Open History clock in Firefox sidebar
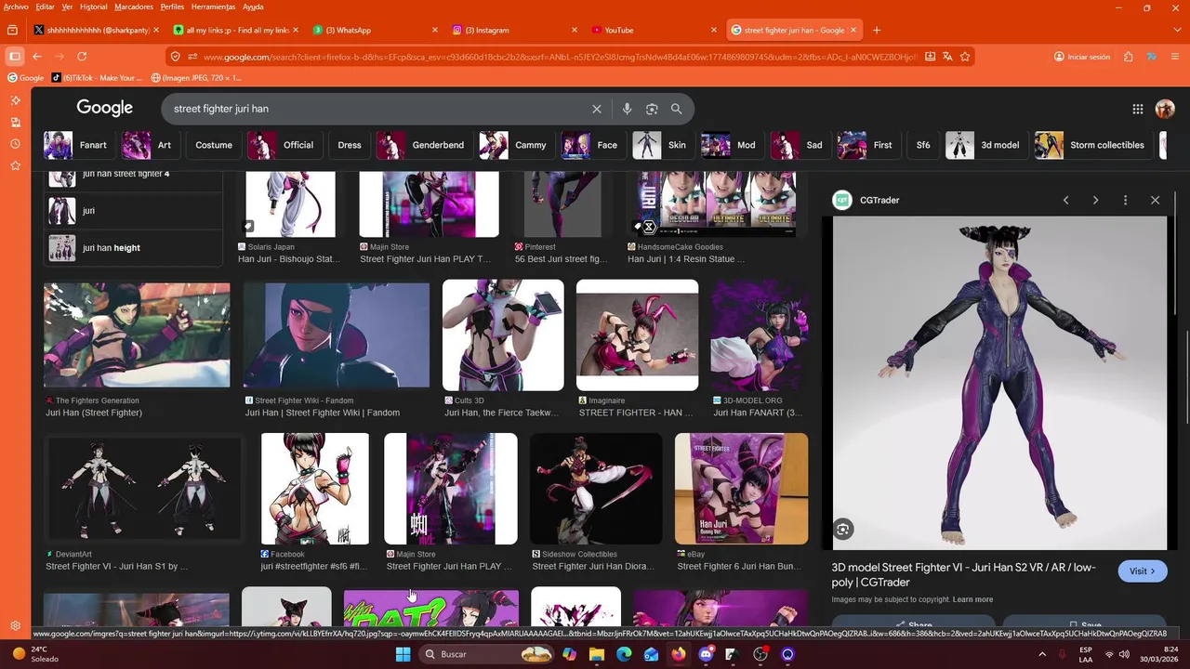Viewport: 1190px width, 669px height. pyautogui.click(x=15, y=144)
